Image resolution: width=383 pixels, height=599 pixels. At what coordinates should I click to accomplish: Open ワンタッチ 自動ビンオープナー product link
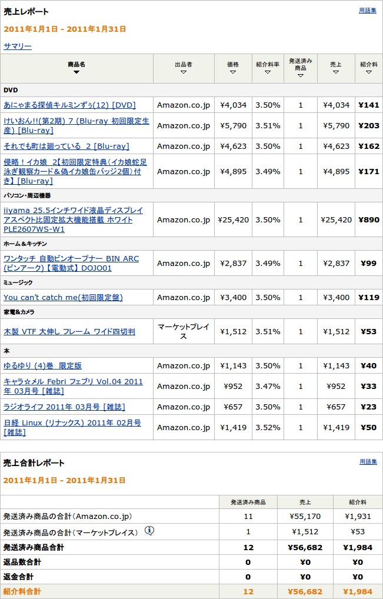click(x=71, y=263)
